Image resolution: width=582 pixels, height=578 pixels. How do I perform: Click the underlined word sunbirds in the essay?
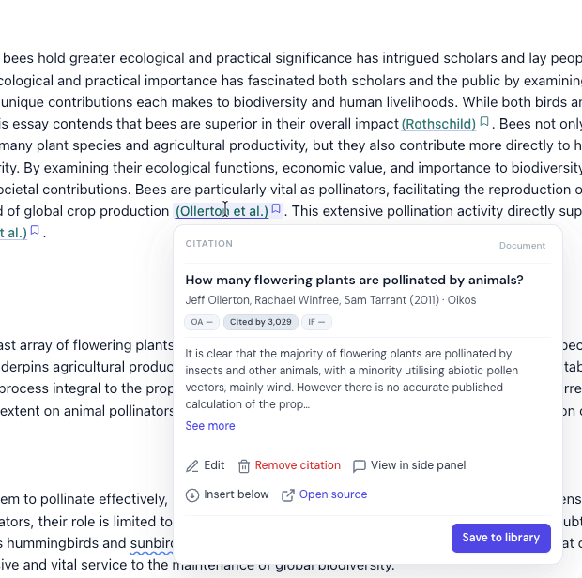click(x=151, y=543)
